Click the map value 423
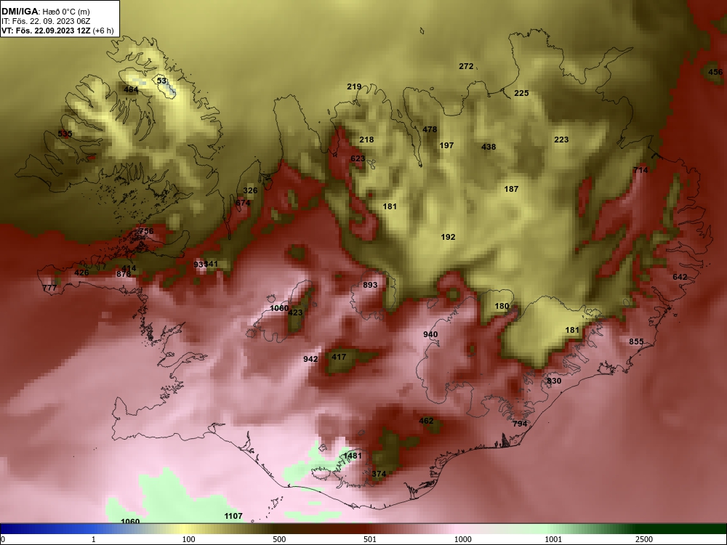The width and height of the screenshot is (727, 545). (x=295, y=312)
